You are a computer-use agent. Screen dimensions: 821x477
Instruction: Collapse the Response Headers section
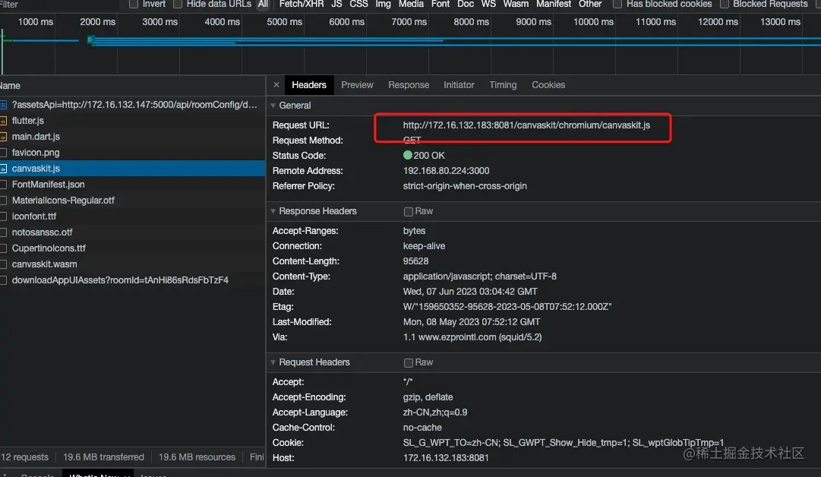[x=273, y=211]
